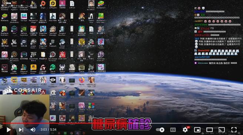Open Street Fighter V shortcut
Viewport: 243px width, 135px height.
click(14, 6)
